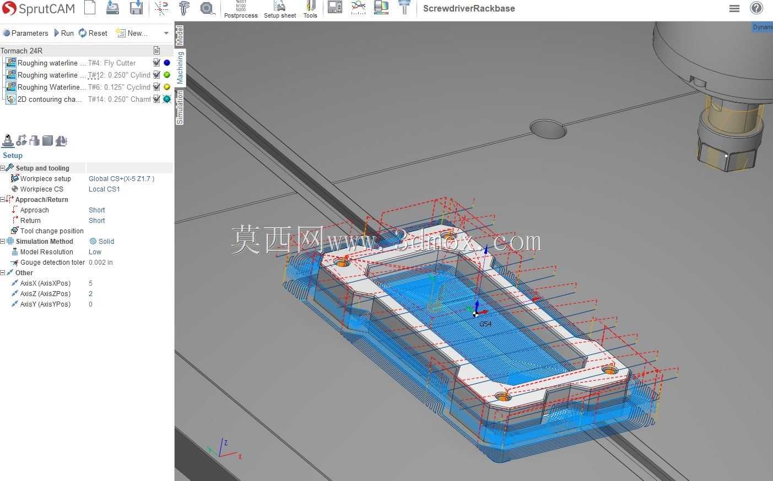Click the Workpiece setup icon

[x=15, y=178]
